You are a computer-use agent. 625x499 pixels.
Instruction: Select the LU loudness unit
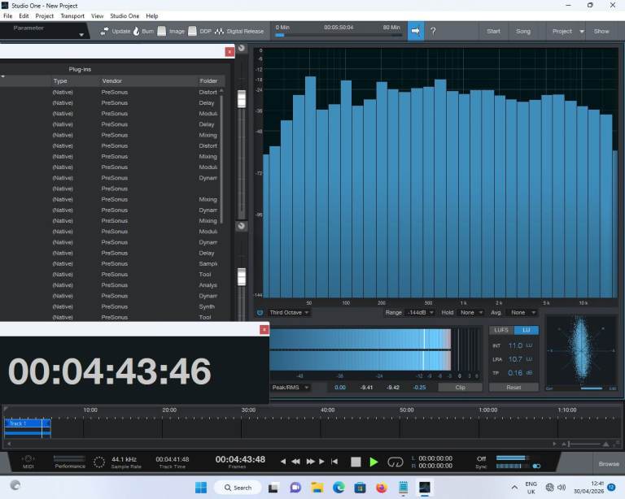pyautogui.click(x=526, y=330)
